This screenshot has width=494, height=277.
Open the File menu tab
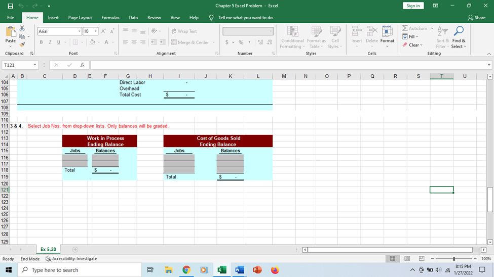click(x=11, y=18)
